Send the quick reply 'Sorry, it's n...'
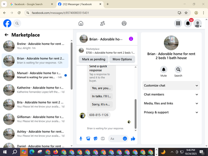 coord(102,104)
